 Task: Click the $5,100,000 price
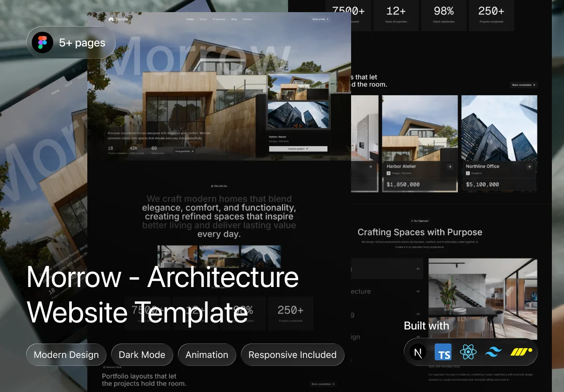(x=483, y=184)
